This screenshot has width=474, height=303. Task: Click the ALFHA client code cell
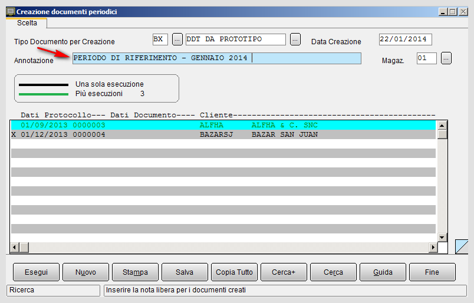coord(212,125)
